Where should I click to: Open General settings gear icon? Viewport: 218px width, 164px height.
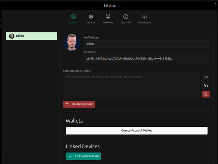(91, 16)
